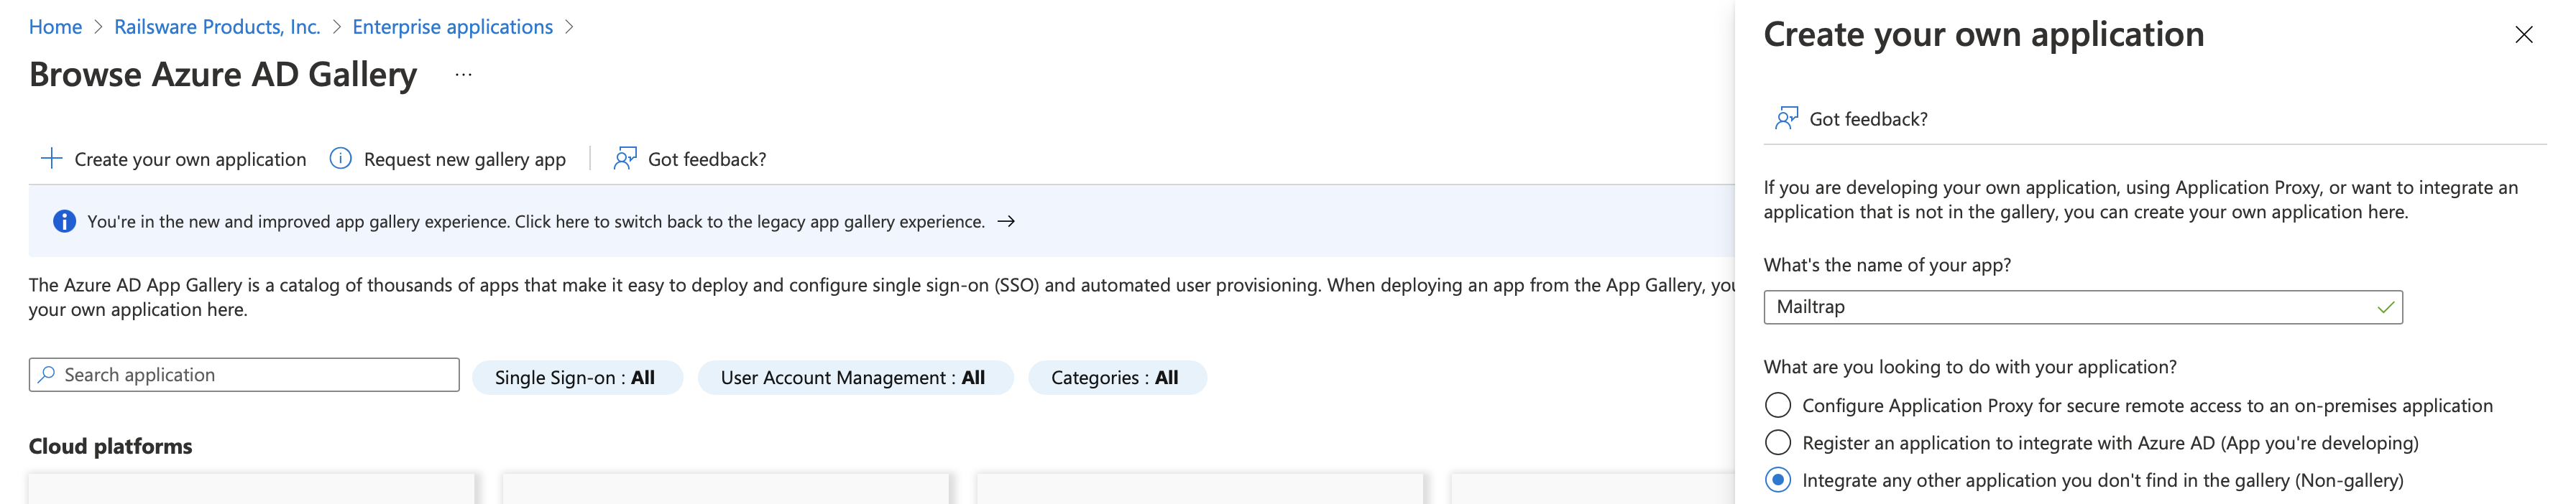Open the User Account Management filter
2576x504 pixels.
coord(855,377)
